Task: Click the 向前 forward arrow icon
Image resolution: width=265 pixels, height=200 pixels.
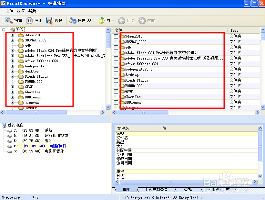Action: click(142, 21)
